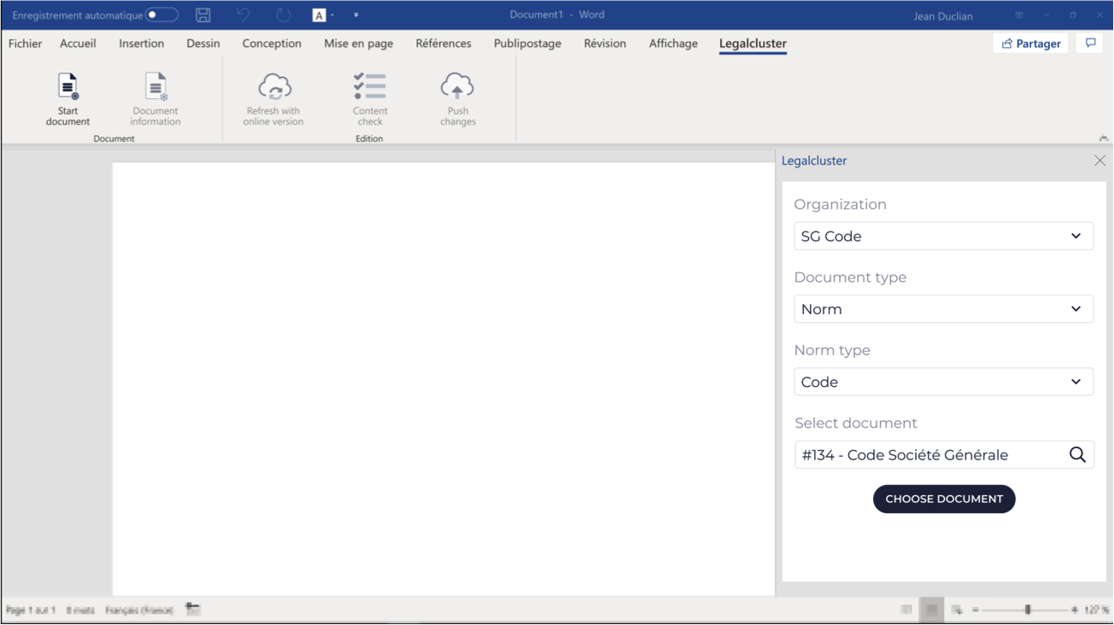1114x625 pixels.
Task: Collapse the ribbon with the pin icon
Action: (x=1104, y=138)
